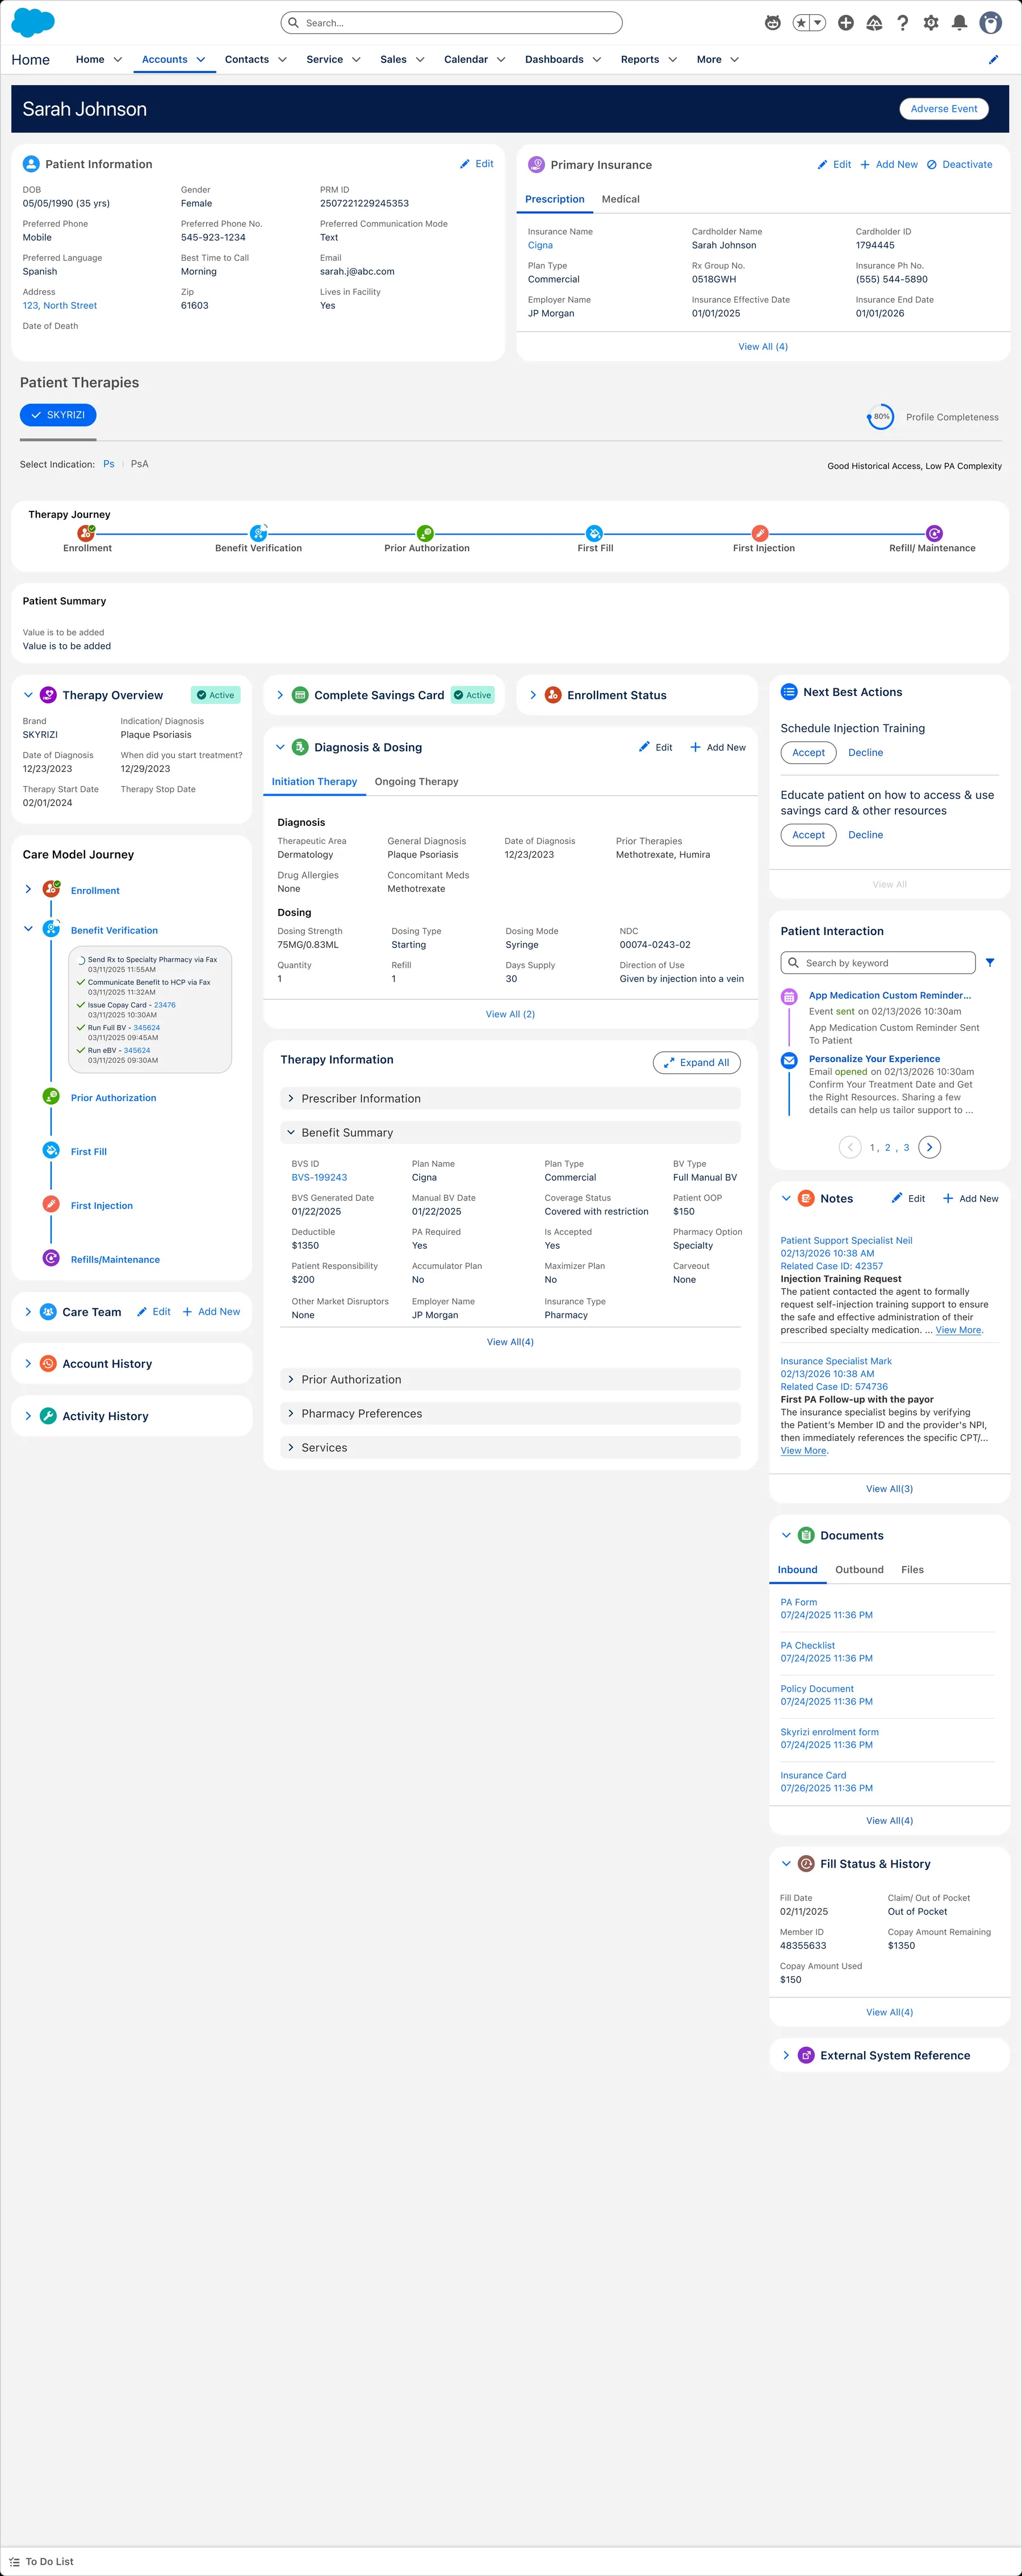Click the filter icon in Patient Interaction

pos(990,963)
